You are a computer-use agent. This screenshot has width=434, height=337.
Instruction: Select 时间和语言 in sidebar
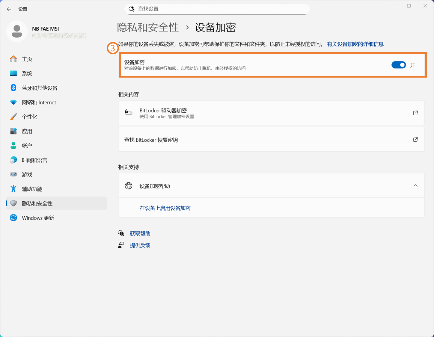click(x=34, y=160)
